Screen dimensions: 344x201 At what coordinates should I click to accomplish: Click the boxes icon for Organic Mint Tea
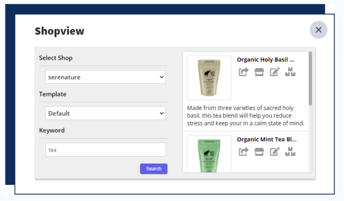pos(290,152)
